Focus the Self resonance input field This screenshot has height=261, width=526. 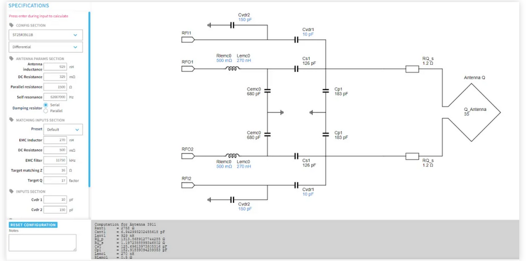(x=55, y=97)
